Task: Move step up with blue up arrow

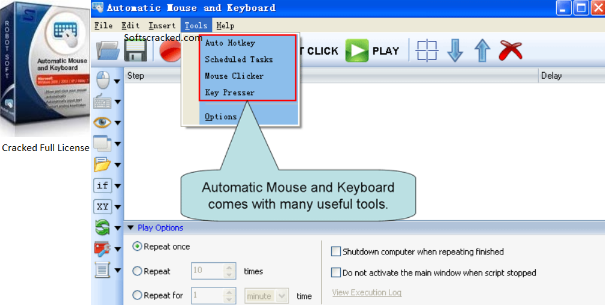Action: [482, 51]
